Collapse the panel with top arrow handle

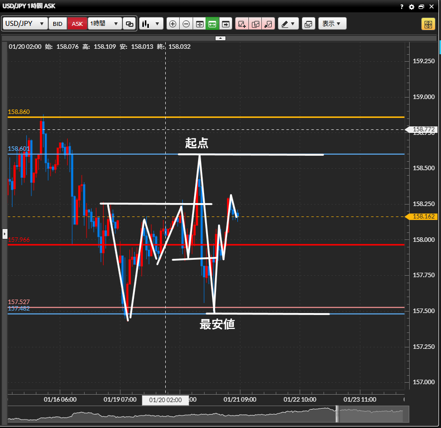click(x=220, y=38)
